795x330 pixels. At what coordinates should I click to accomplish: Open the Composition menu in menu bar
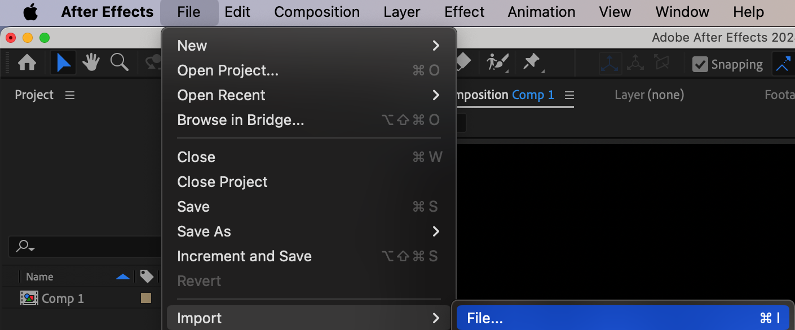[317, 12]
